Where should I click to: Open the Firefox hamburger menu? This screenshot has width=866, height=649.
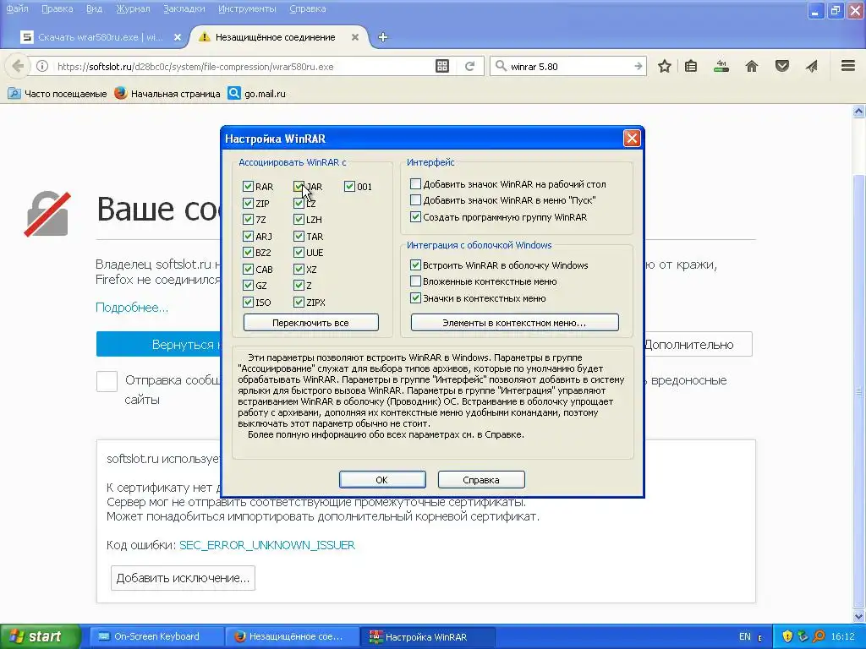pos(848,66)
